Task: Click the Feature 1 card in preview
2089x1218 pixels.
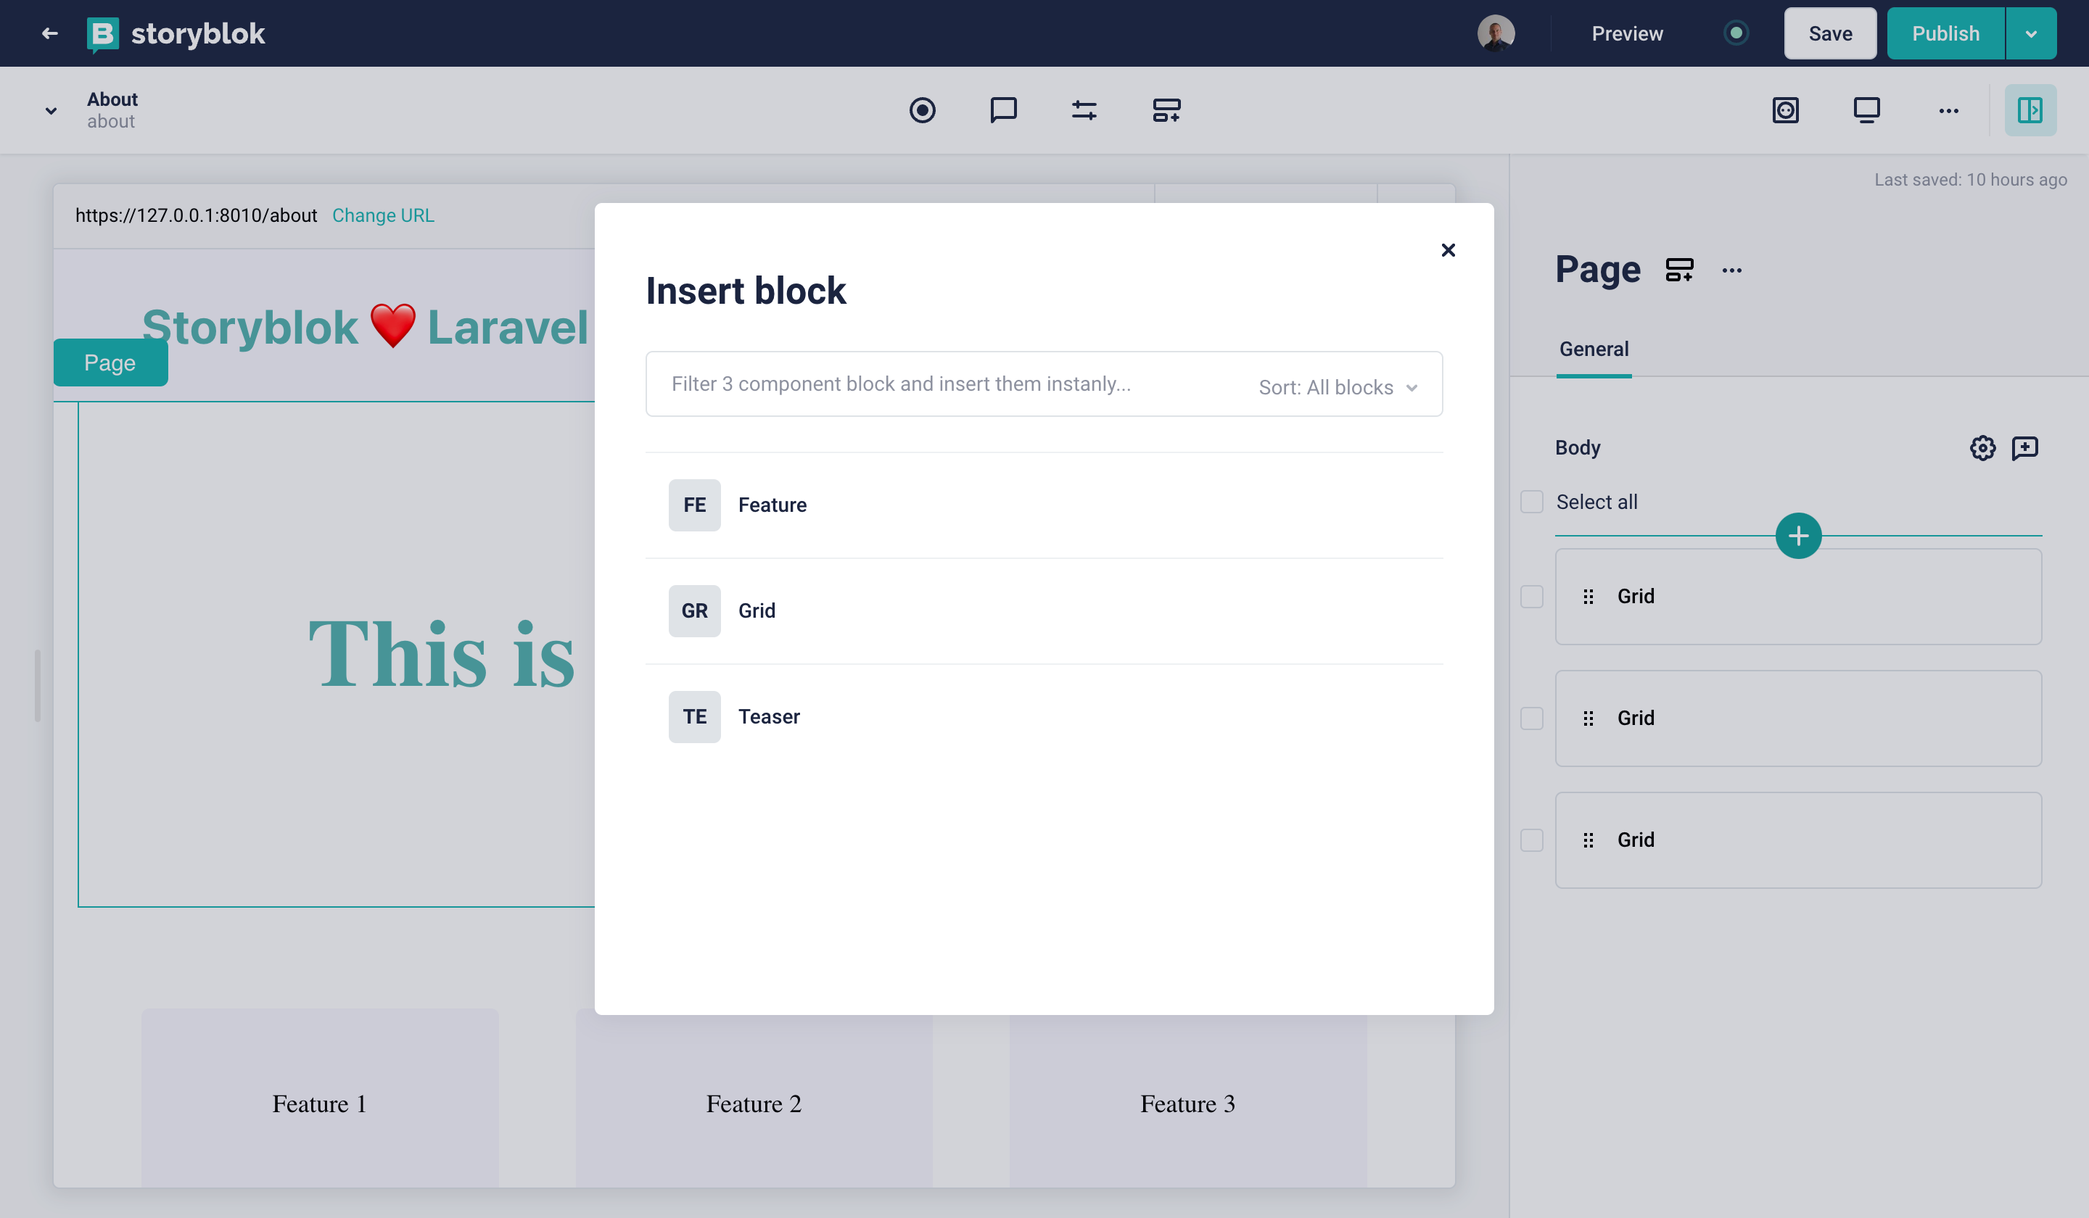Action: click(x=320, y=1098)
